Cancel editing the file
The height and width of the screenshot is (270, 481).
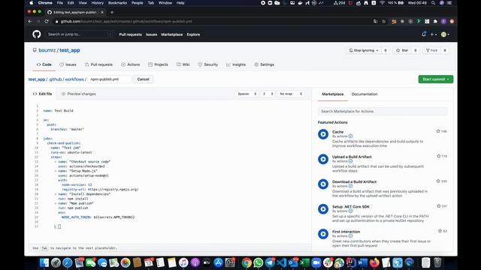(143, 79)
